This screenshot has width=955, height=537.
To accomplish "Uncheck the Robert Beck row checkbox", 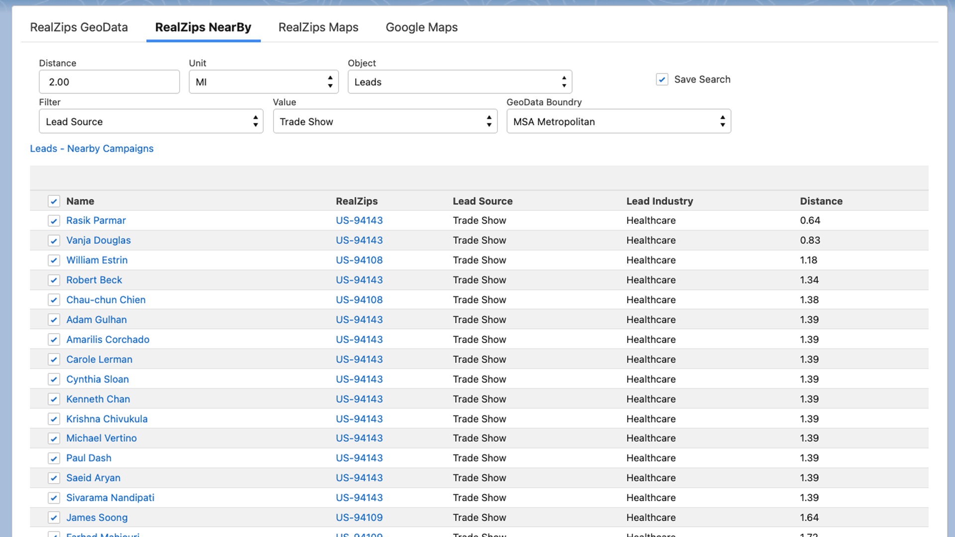I will [54, 280].
